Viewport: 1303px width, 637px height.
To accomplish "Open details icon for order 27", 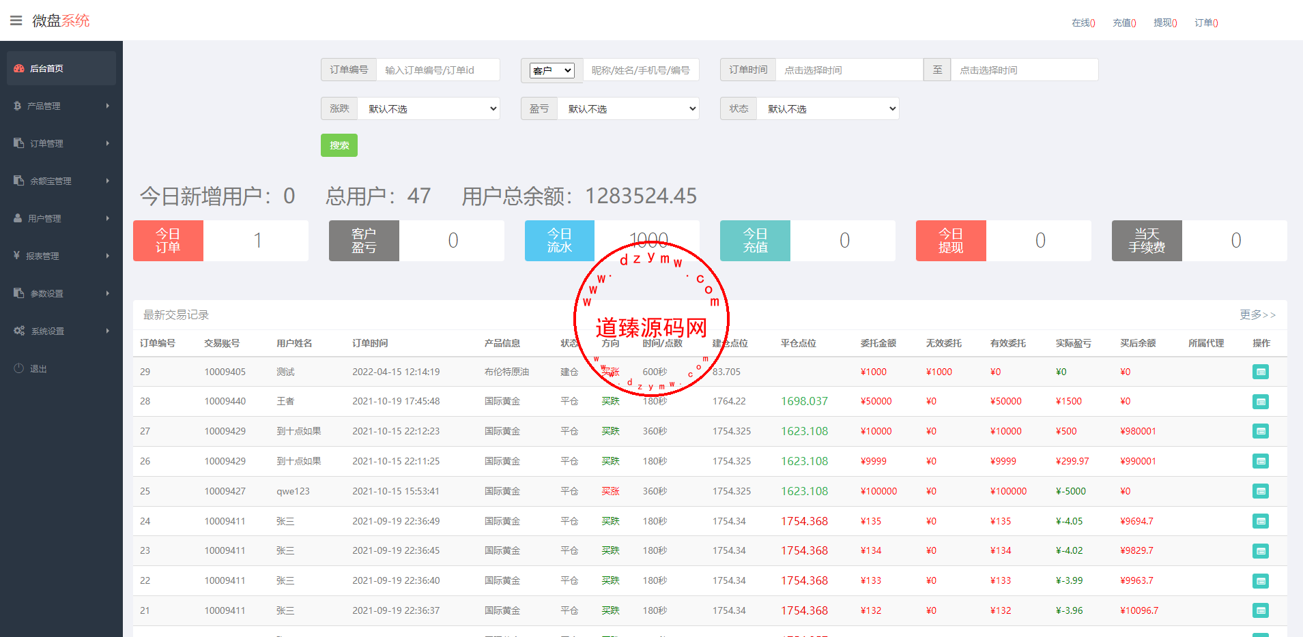I will pos(1261,431).
